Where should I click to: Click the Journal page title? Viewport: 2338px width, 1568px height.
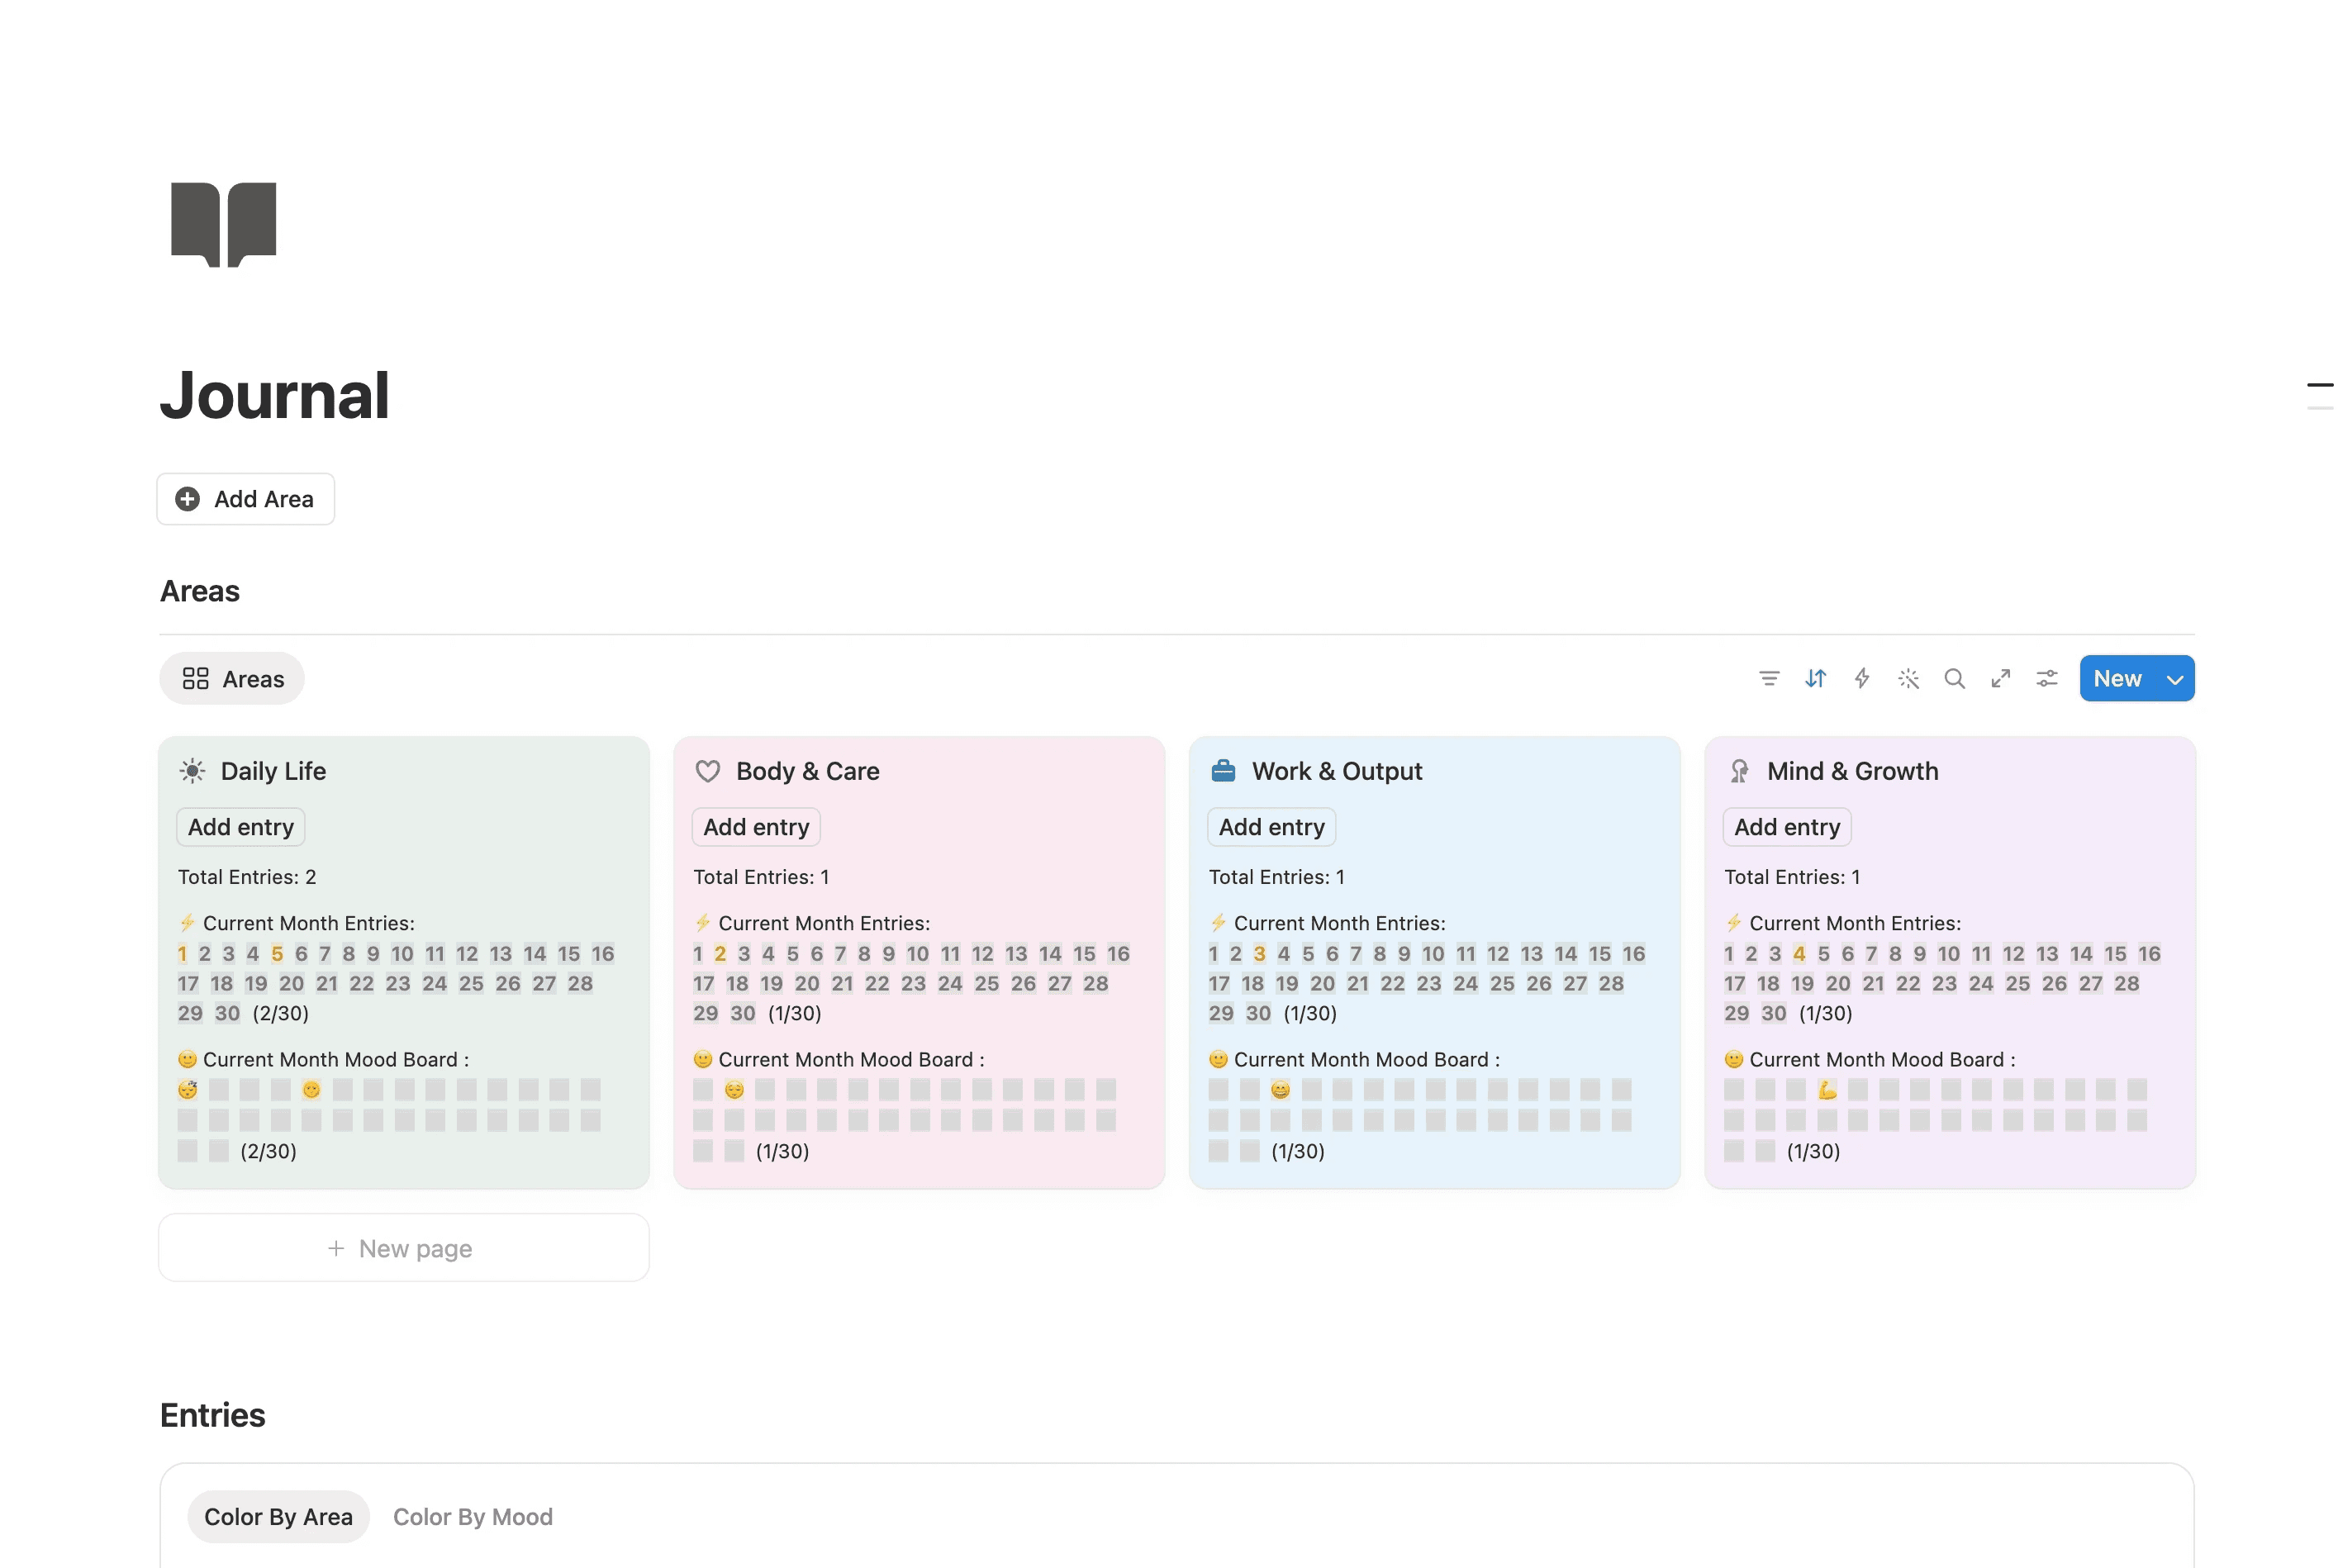click(275, 395)
